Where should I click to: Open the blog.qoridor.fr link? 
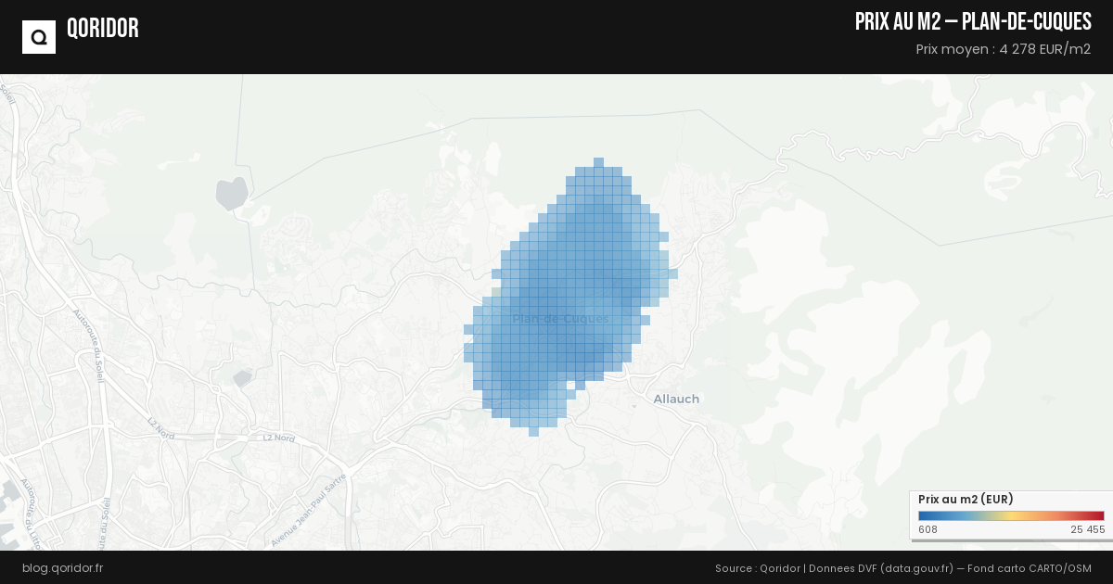tap(62, 567)
